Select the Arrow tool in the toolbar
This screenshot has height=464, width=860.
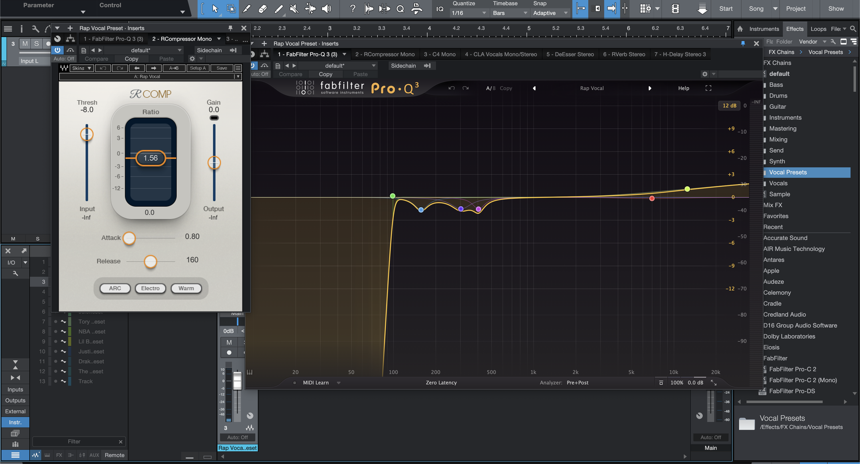215,9
